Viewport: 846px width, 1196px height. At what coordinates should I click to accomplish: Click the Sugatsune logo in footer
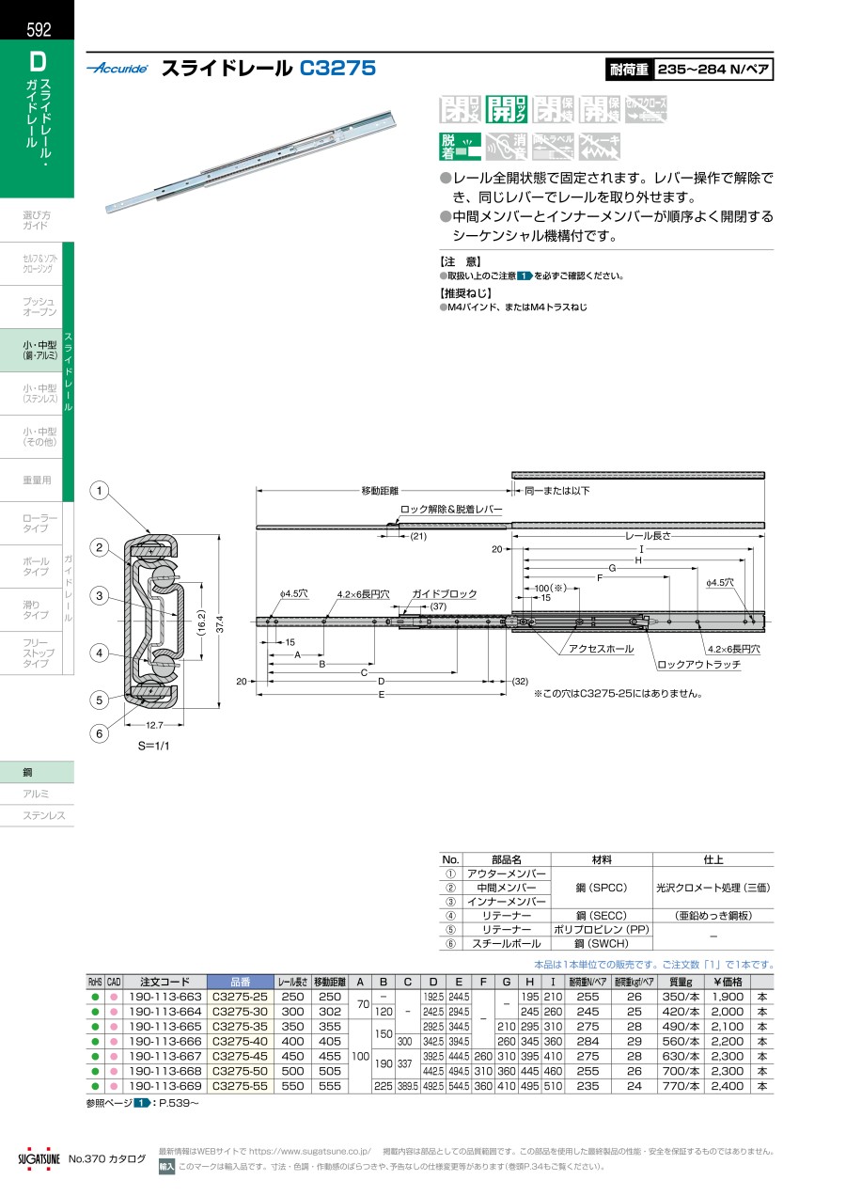39,1158
